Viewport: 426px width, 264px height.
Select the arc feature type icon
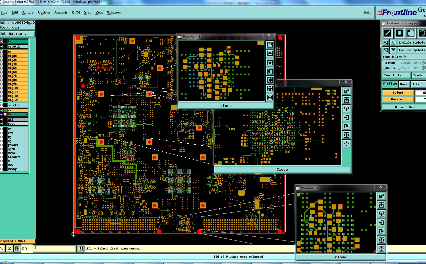click(x=422, y=33)
